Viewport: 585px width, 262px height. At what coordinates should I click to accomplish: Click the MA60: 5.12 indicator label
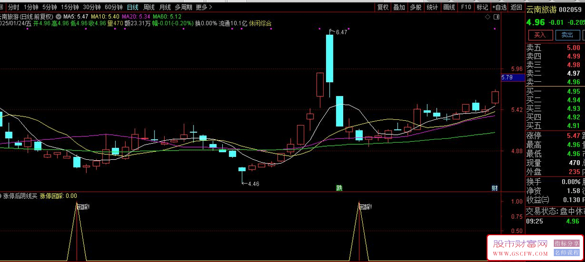point(167,17)
